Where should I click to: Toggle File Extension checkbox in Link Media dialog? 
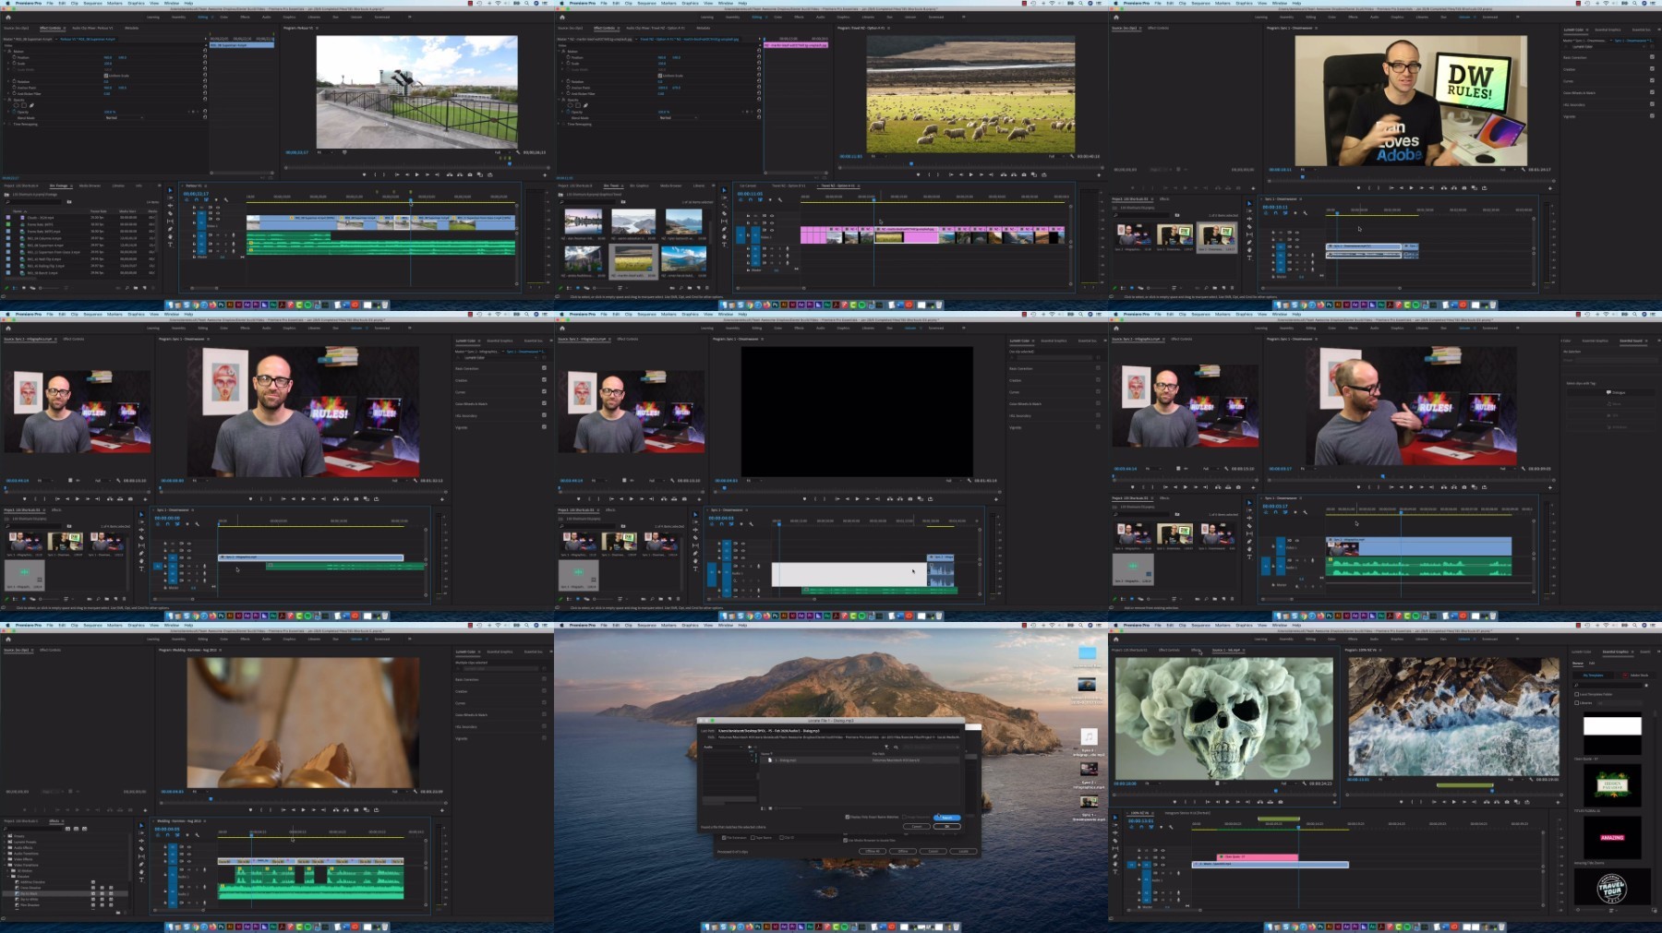724,838
